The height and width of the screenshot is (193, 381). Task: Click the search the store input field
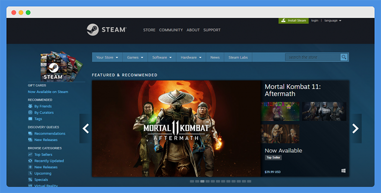pos(313,57)
